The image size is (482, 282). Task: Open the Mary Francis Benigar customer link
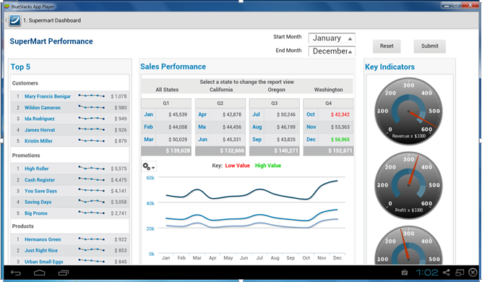pos(48,97)
